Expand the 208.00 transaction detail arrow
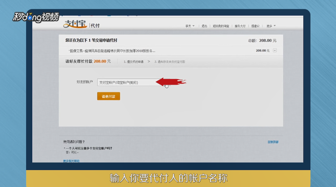 pyautogui.click(x=275, y=50)
